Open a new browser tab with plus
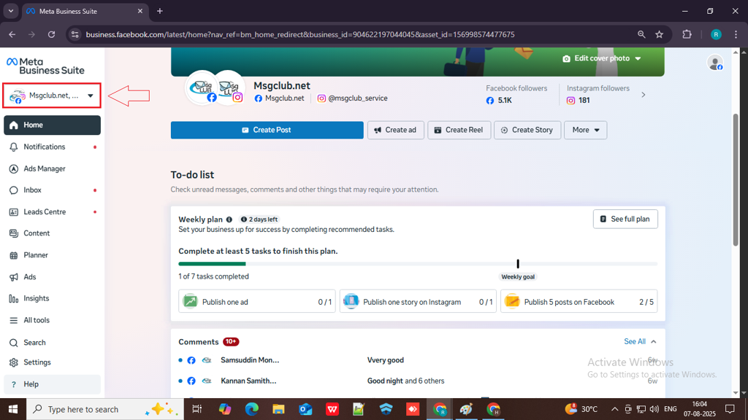This screenshot has height=420, width=748. click(160, 11)
